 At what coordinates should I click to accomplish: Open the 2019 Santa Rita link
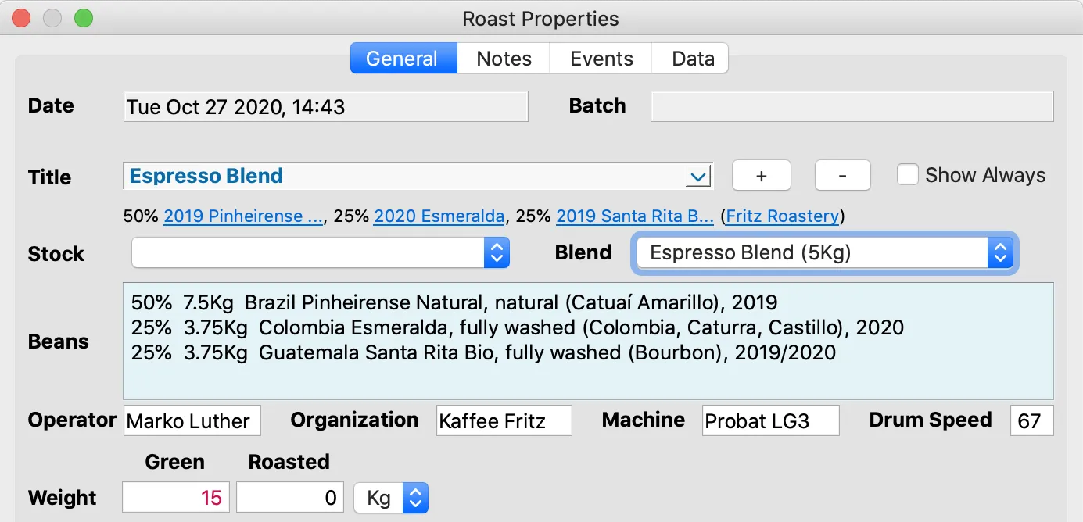point(634,216)
